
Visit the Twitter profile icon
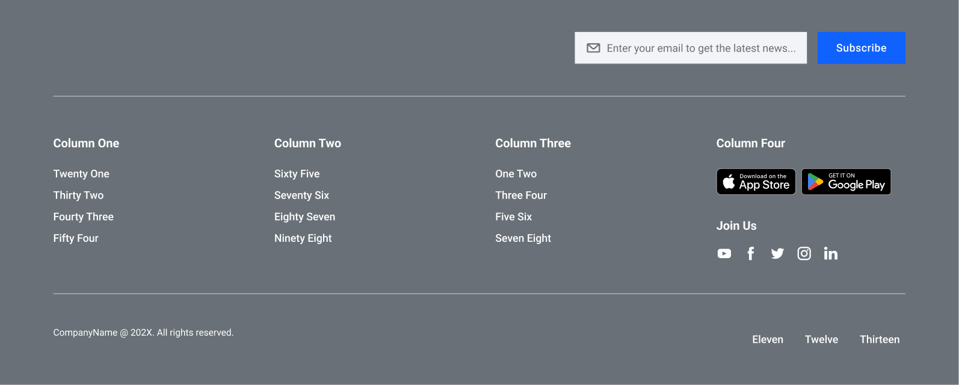coord(777,254)
